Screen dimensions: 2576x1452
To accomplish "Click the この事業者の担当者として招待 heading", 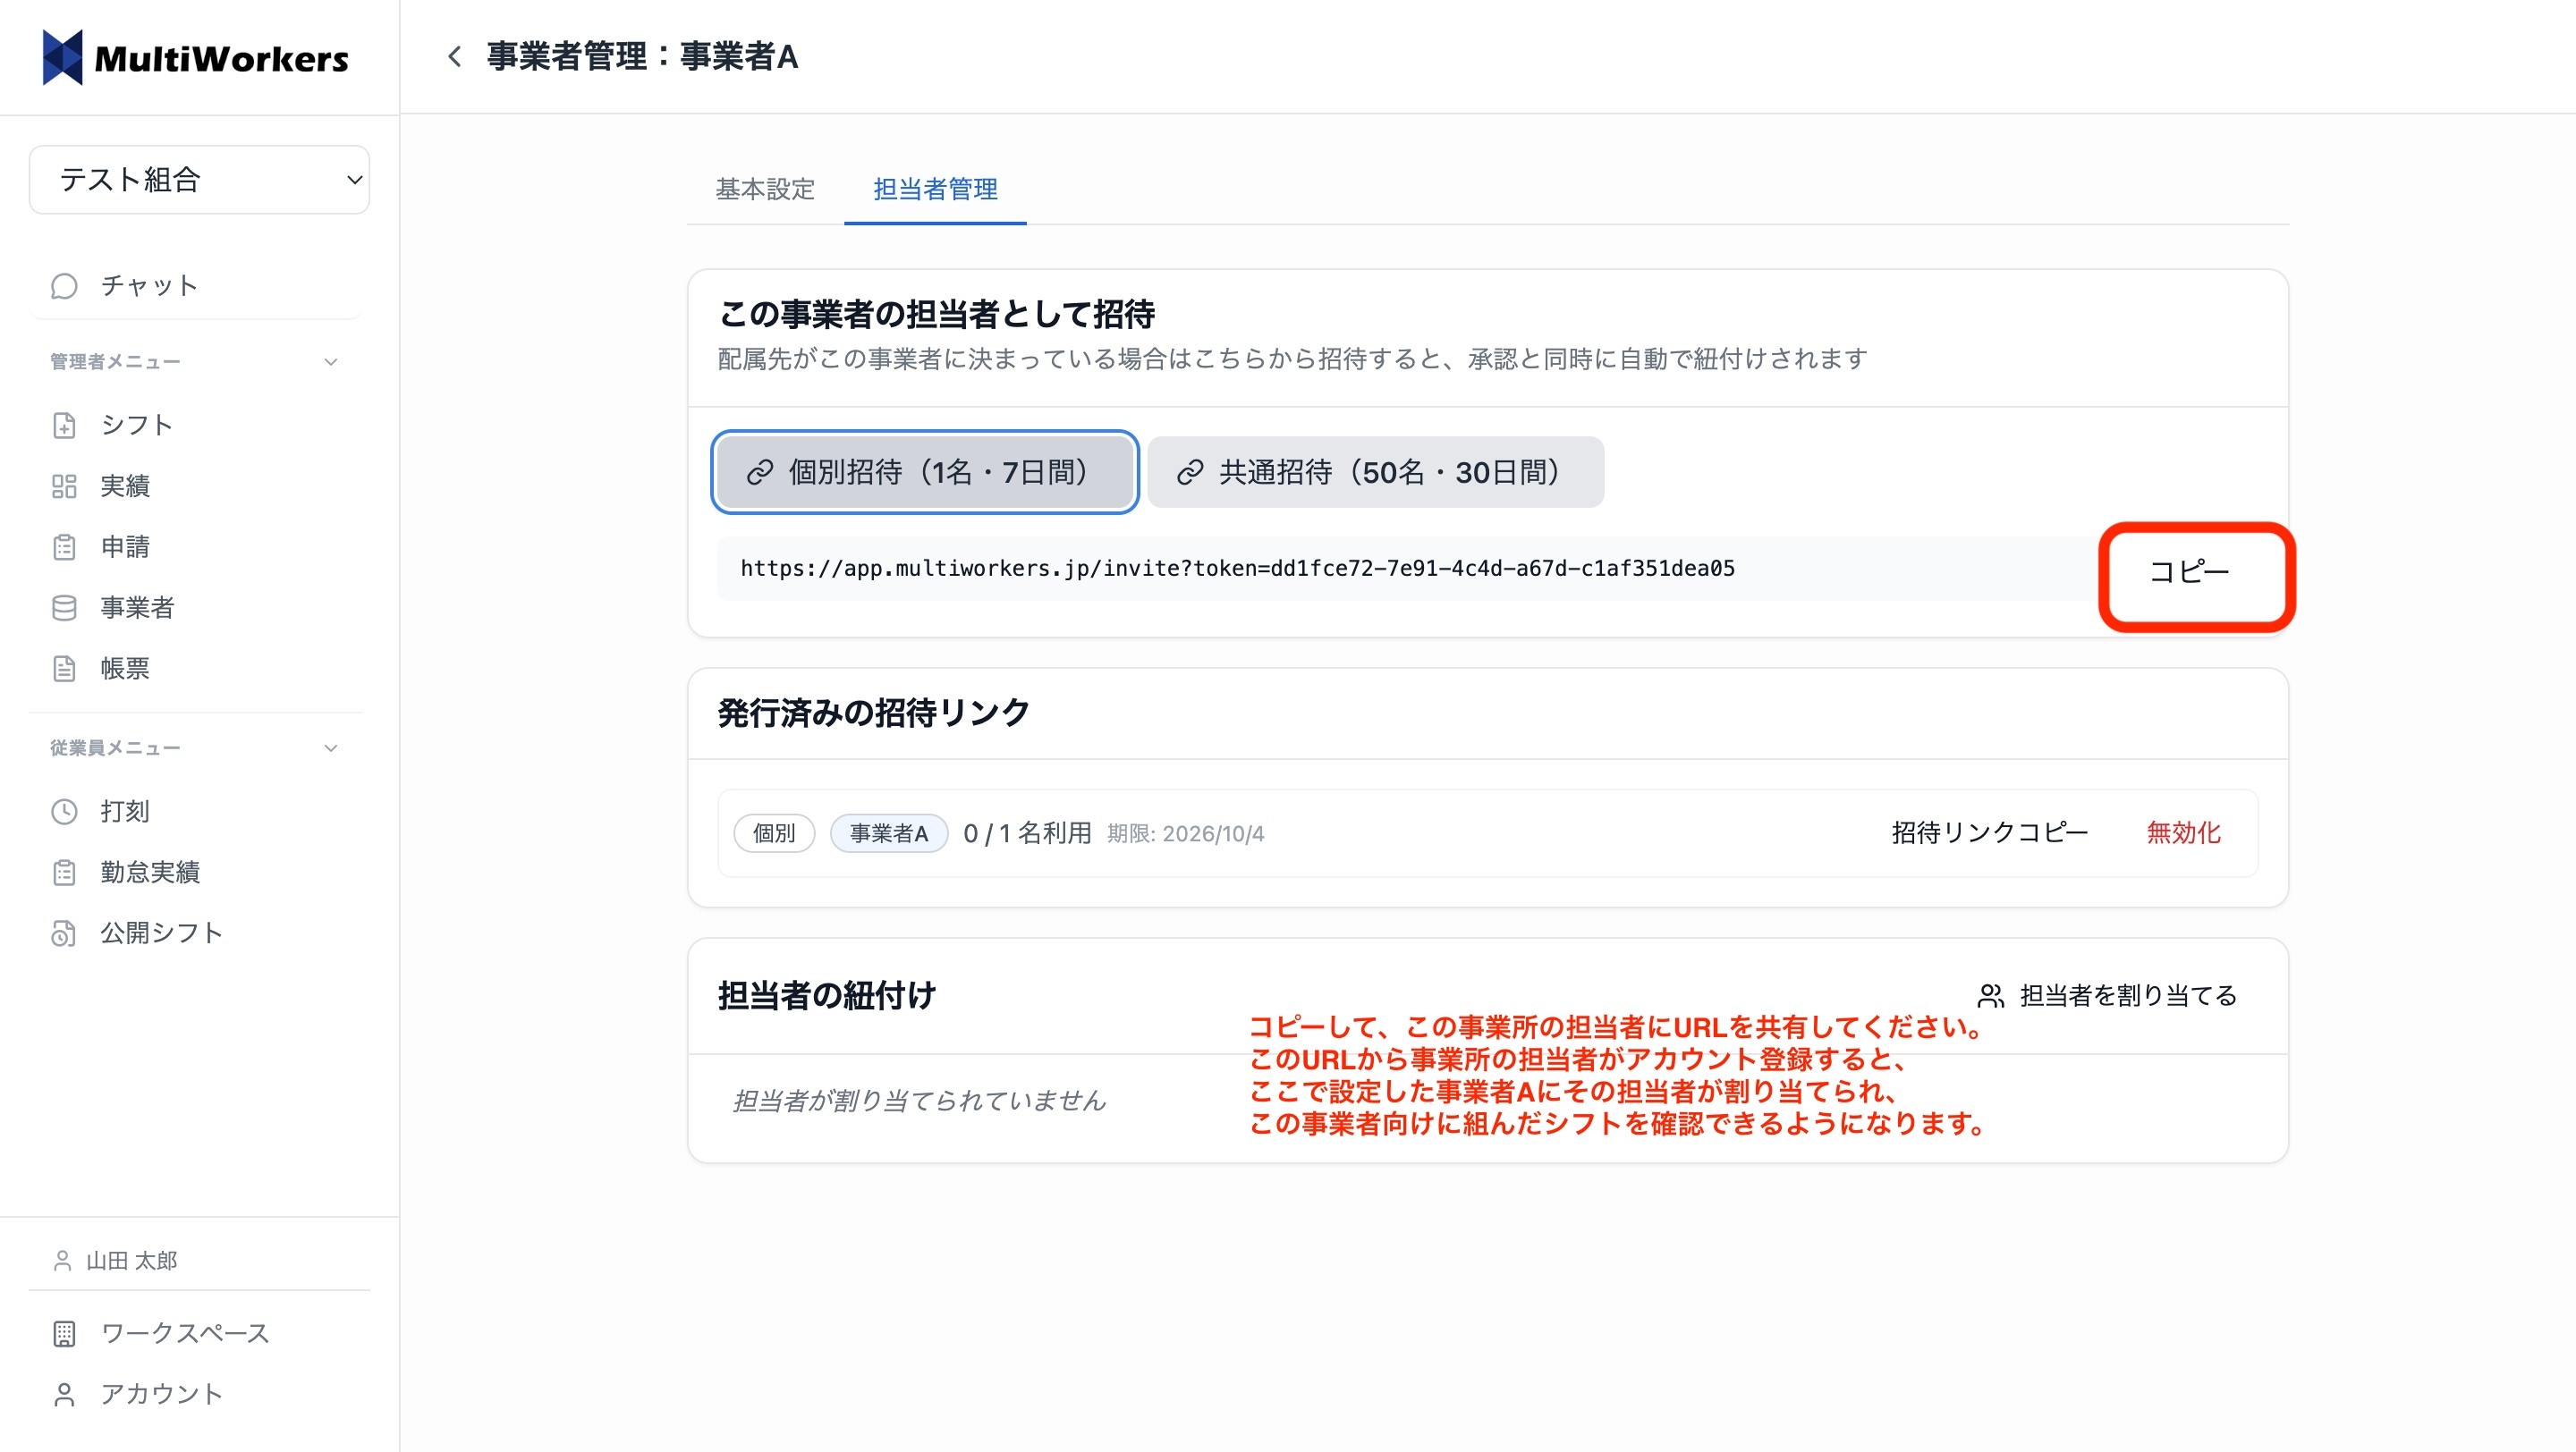I will 936,314.
